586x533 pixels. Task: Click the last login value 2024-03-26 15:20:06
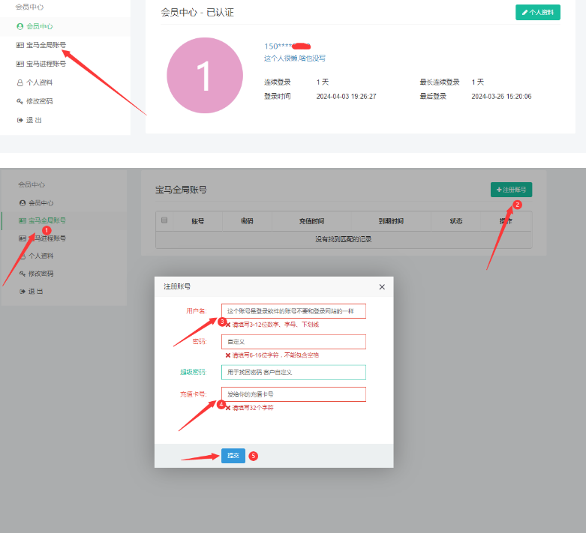501,97
